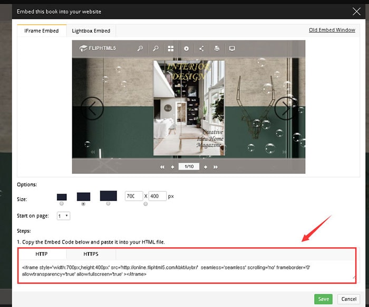The image size is (369, 307).
Task: Select the HTTPS code tab
Action: point(91,254)
